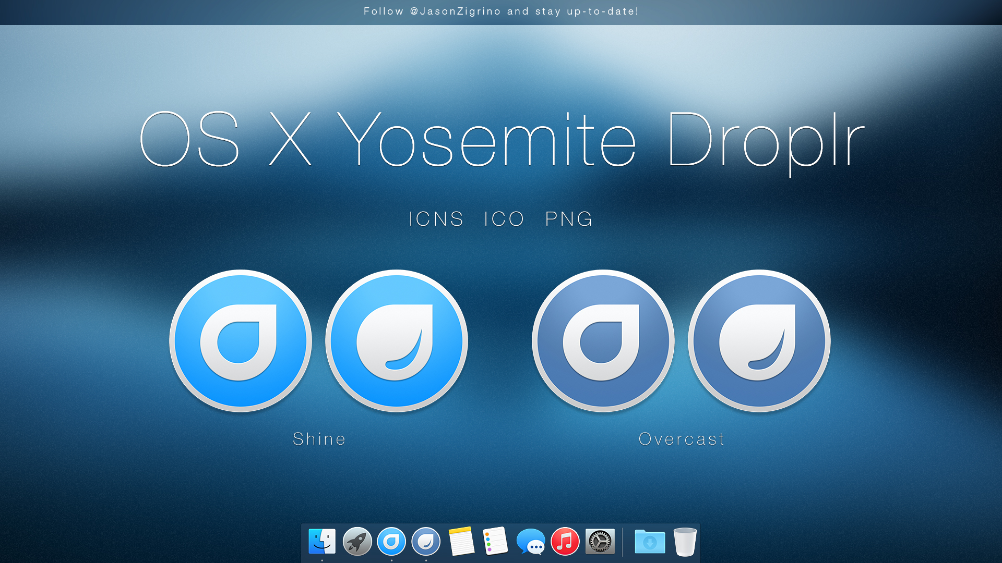Viewport: 1002px width, 563px height.
Task: Launch Launchpad rocket icon in dock
Action: coord(357,542)
